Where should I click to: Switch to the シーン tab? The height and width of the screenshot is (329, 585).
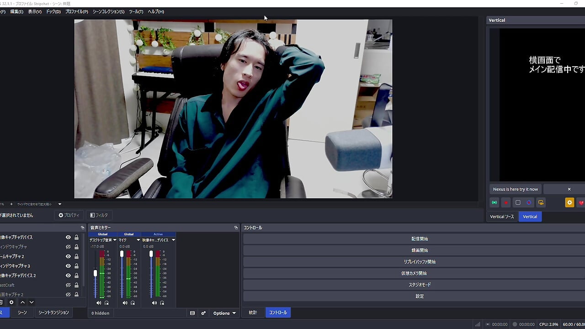click(22, 313)
